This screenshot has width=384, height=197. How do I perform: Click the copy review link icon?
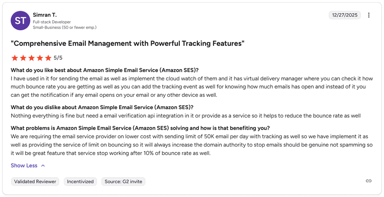click(369, 181)
